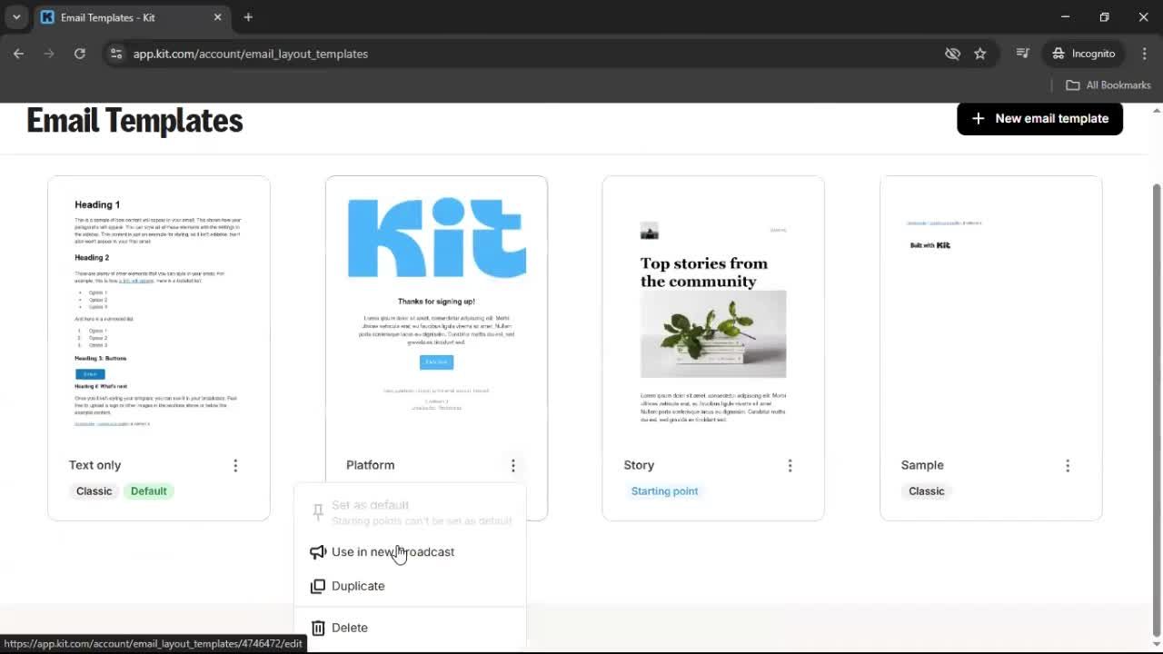Open Chrome's three-dot browser menu
Viewport: 1163px width, 654px height.
(1145, 54)
